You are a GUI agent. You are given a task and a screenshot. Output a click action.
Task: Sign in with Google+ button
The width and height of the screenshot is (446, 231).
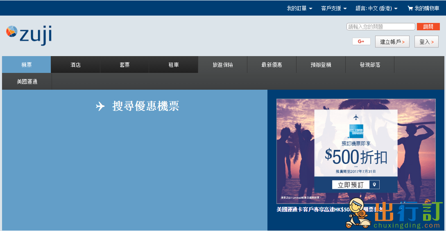(x=361, y=41)
